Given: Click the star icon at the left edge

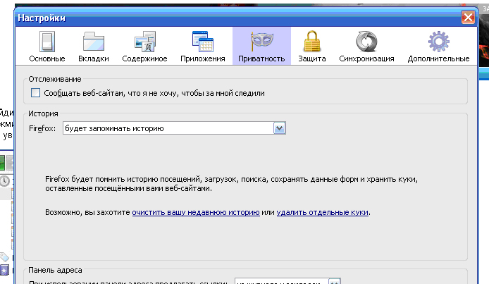Looking at the screenshot, I should 6,269.
